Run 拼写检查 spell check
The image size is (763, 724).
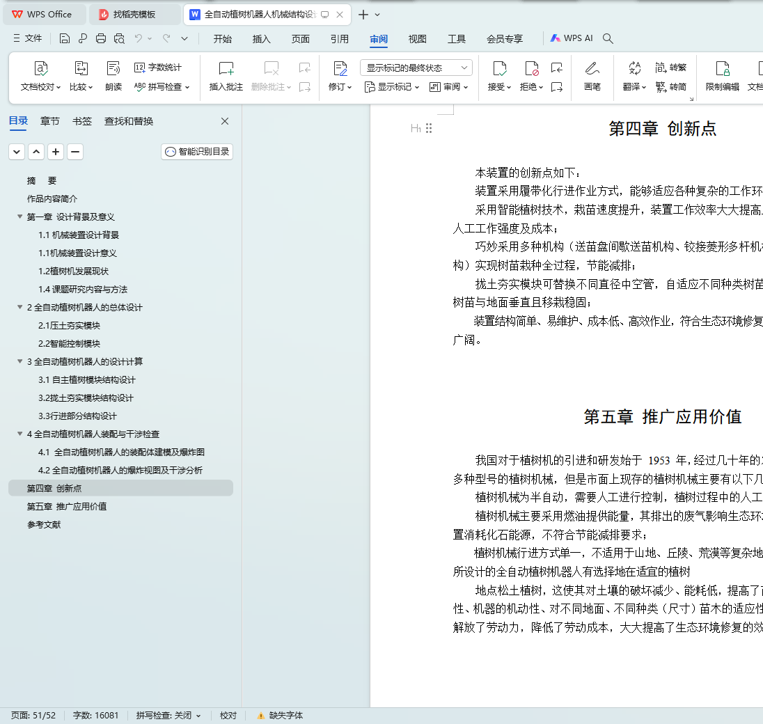[x=162, y=86]
